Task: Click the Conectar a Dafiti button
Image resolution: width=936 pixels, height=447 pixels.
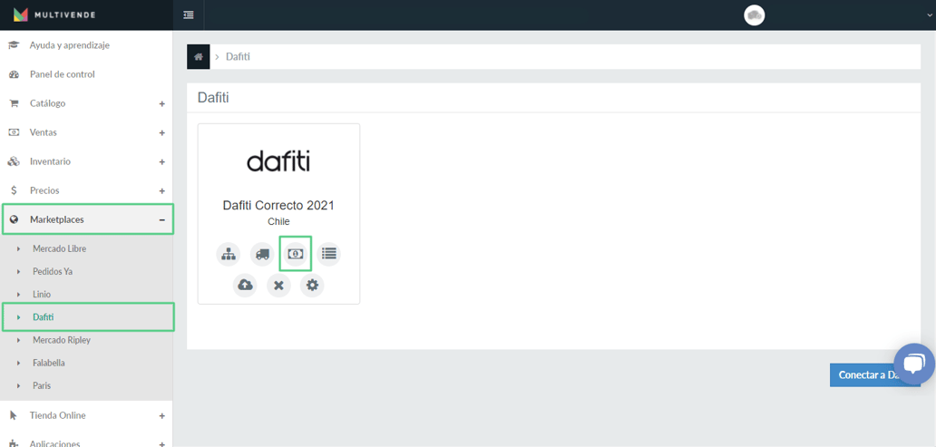Action: pyautogui.click(x=875, y=375)
